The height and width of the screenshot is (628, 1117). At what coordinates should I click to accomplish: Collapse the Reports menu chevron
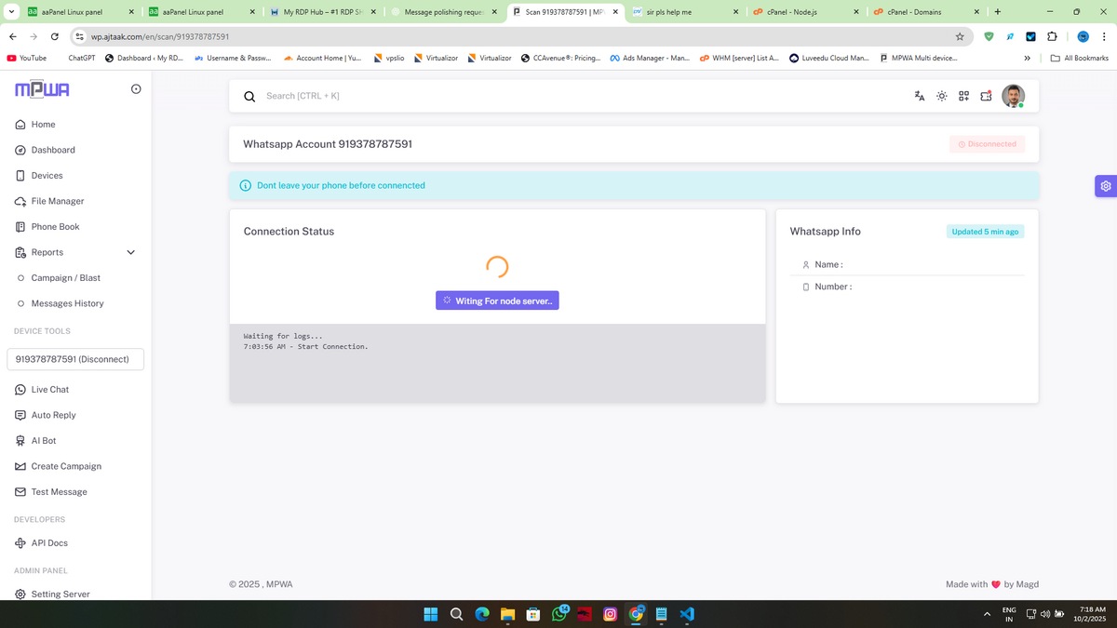point(130,252)
